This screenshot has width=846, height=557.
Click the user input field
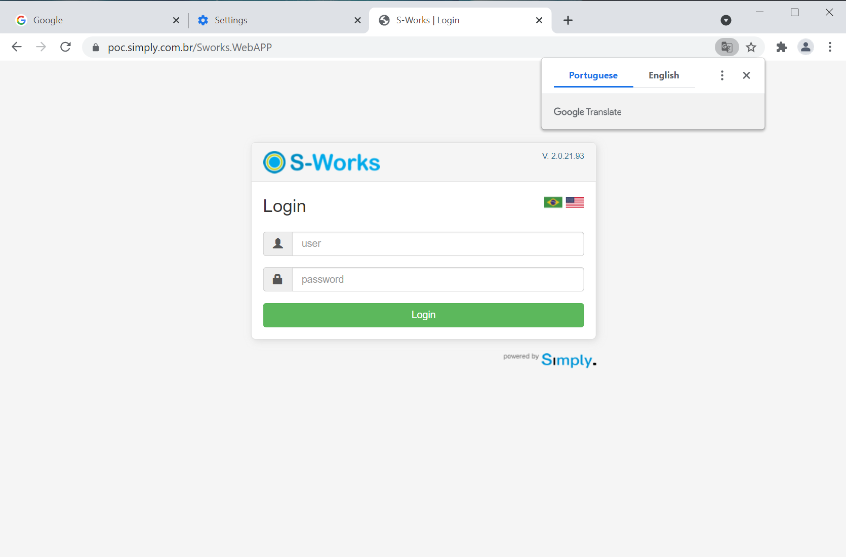coord(438,244)
